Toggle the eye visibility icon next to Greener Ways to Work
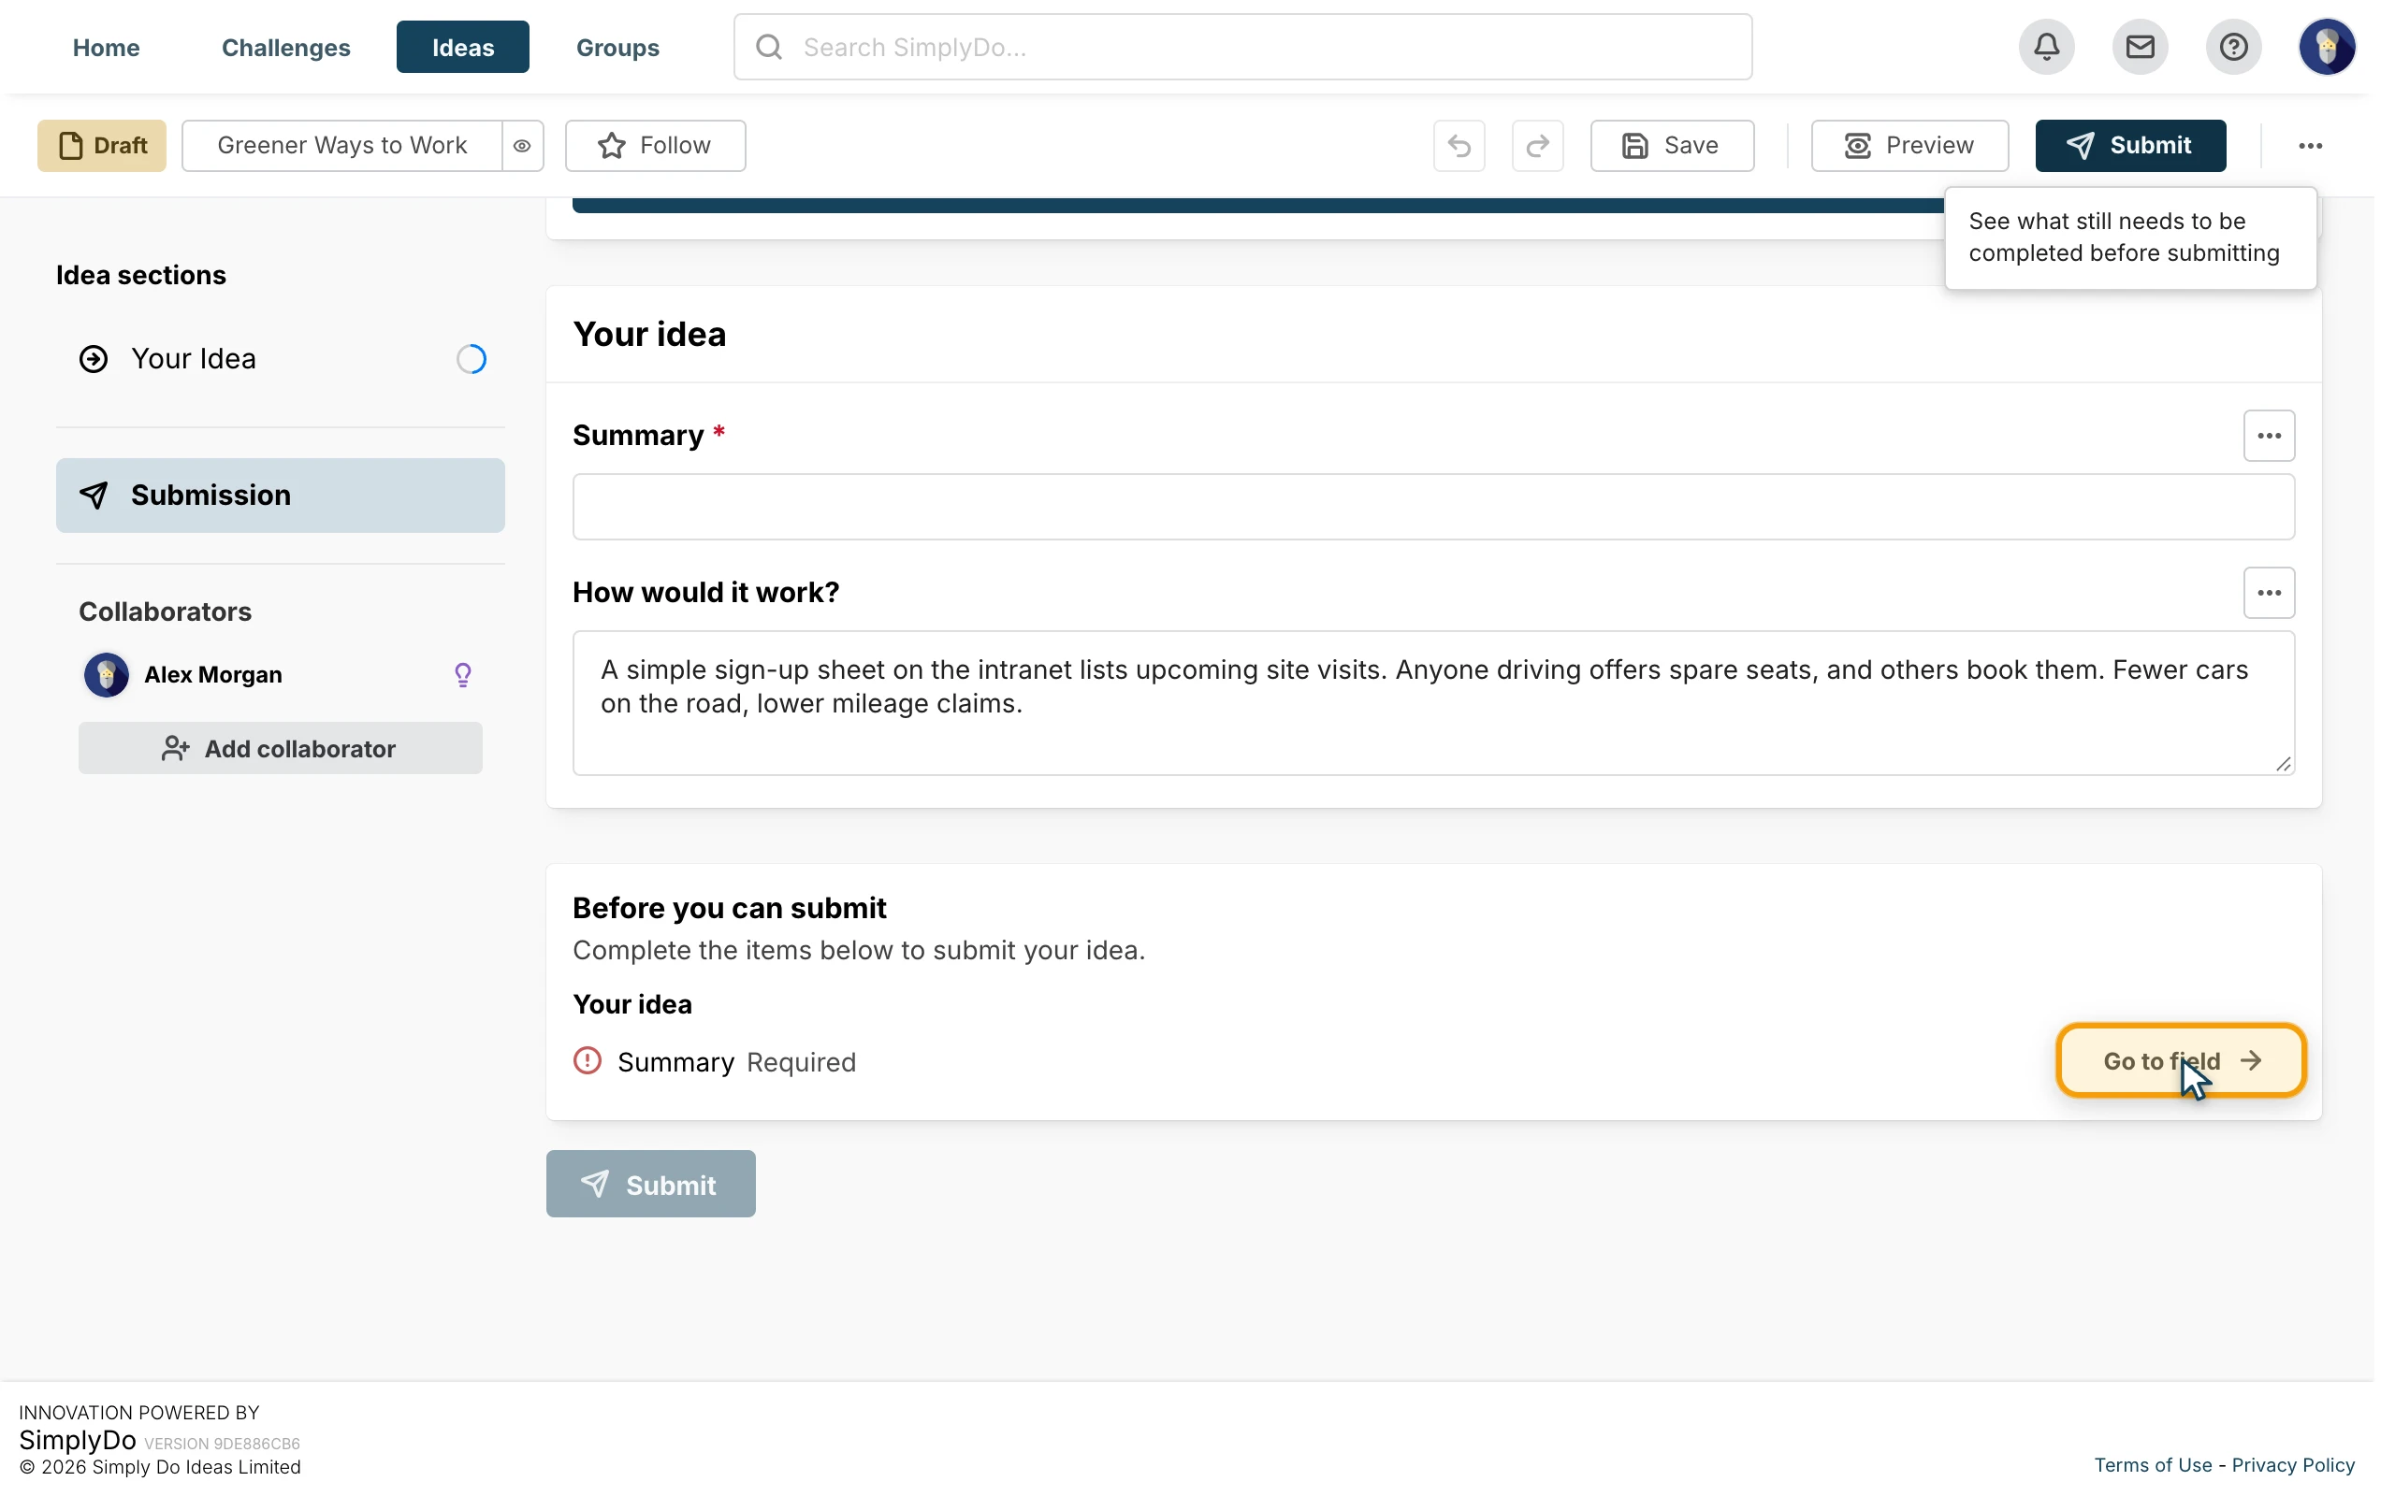The height and width of the screenshot is (1496, 2395). (x=523, y=146)
